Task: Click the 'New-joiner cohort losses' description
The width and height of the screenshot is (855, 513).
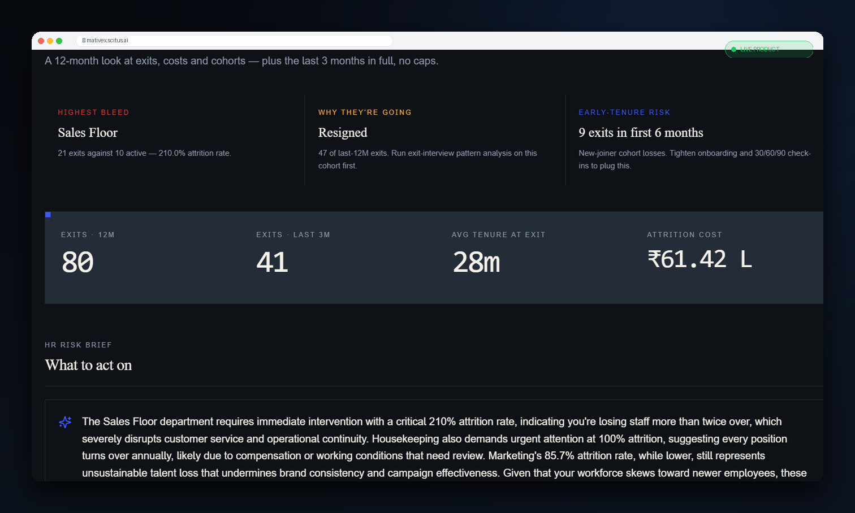Action: point(694,159)
